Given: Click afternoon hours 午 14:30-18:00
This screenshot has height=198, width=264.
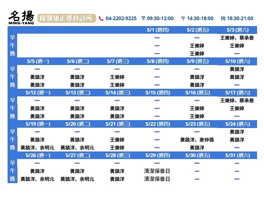Looking at the screenshot, I should click(197, 18).
